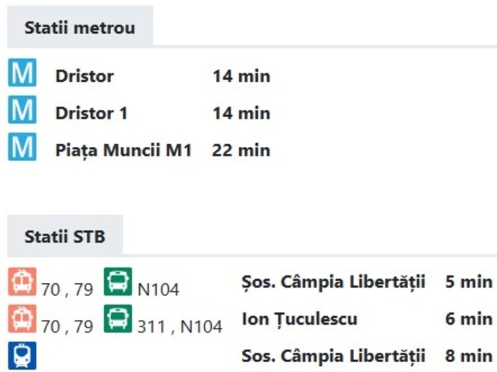
Task: Click the green bus icon beside 311, N104
Action: (118, 319)
